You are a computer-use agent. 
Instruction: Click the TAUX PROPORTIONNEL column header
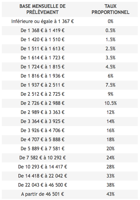(x=110, y=9)
